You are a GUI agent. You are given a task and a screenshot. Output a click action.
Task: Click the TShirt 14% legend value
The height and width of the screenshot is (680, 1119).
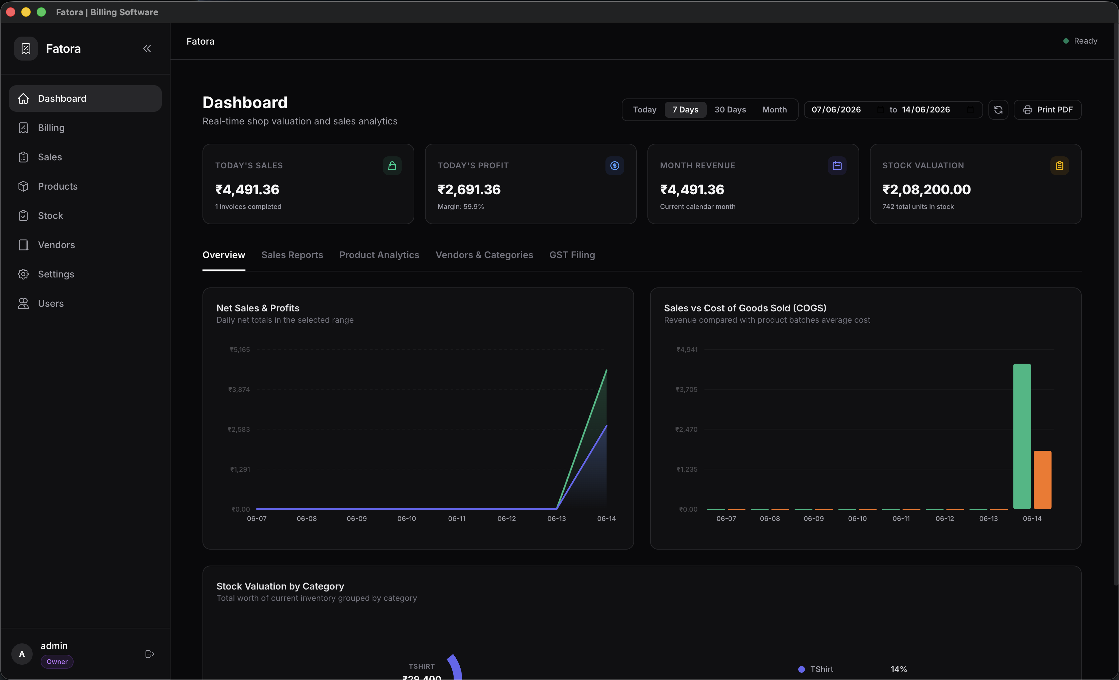pos(898,669)
